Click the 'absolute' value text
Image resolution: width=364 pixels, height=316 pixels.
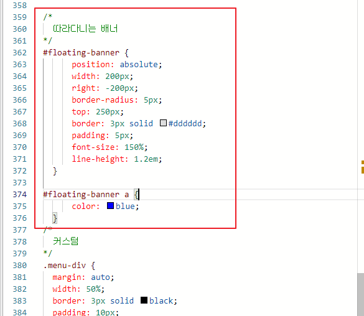click(139, 65)
